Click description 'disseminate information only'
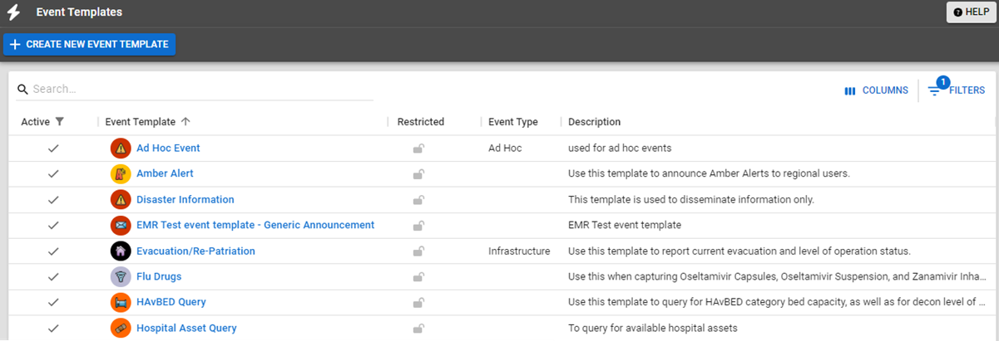The height and width of the screenshot is (341, 999). (x=691, y=200)
